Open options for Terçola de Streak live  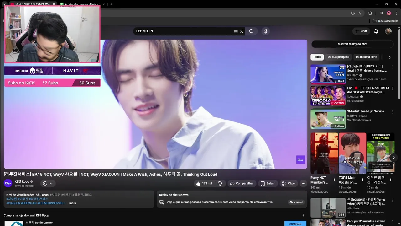pyautogui.click(x=393, y=89)
